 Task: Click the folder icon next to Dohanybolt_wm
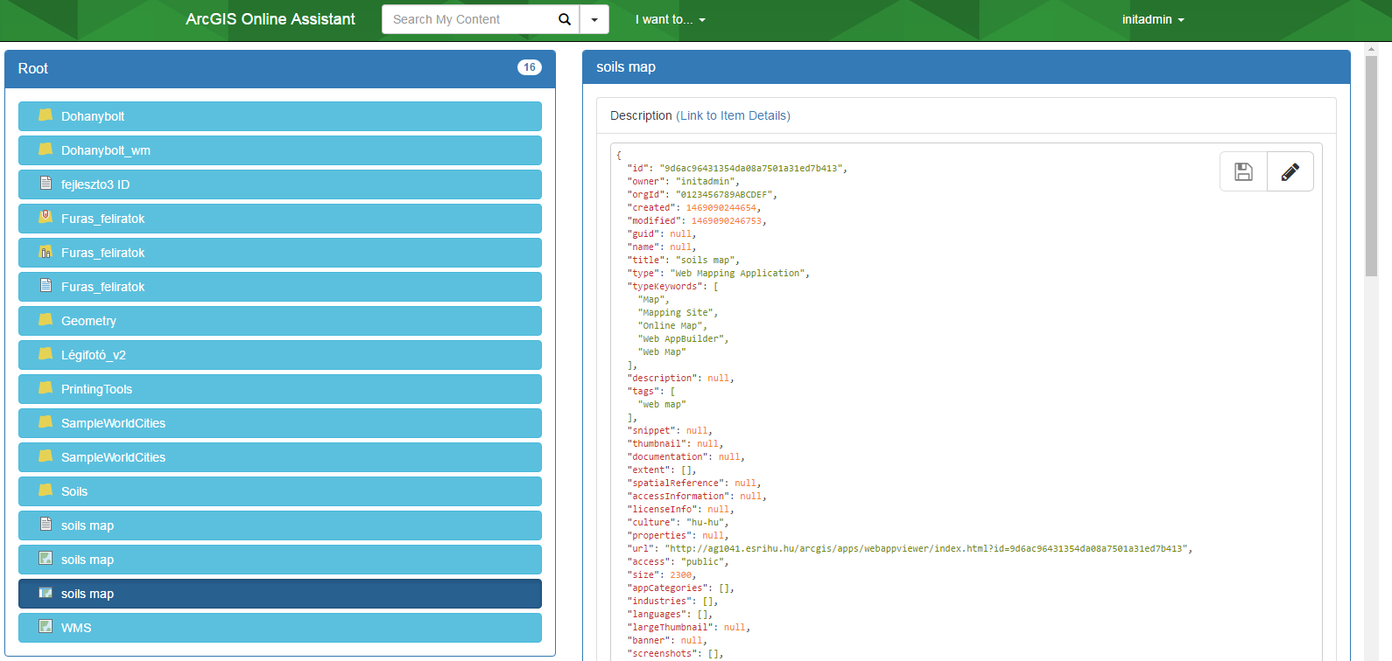pos(46,150)
